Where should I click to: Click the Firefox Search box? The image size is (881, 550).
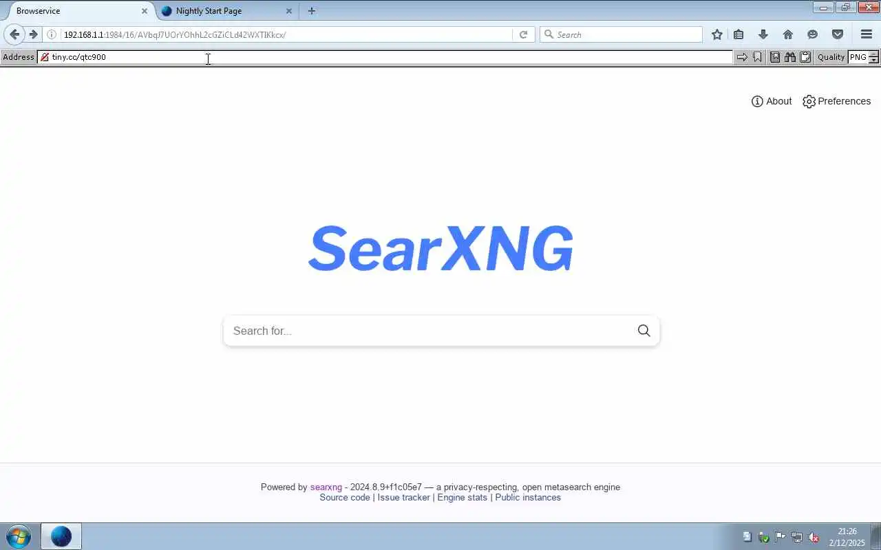[x=621, y=34]
